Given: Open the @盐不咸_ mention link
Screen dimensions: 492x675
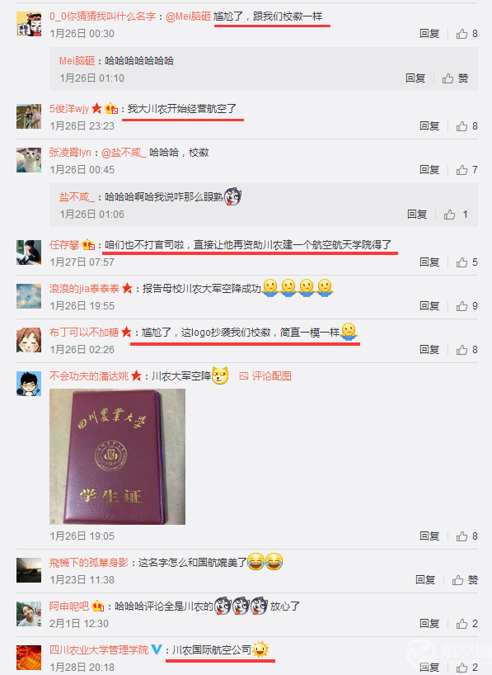Looking at the screenshot, I should (x=124, y=153).
